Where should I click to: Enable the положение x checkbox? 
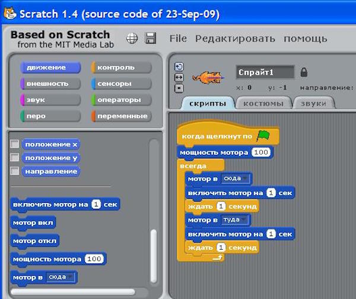pos(15,144)
